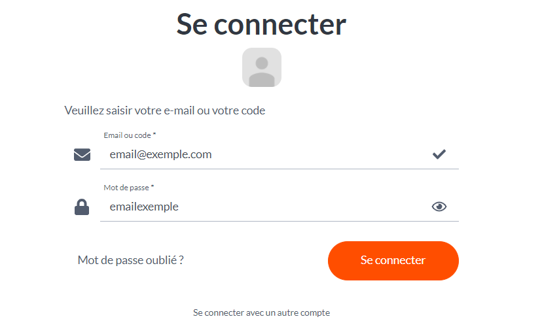This screenshot has height=336, width=542.
Task: Click the orange Se connecter button
Action: click(393, 260)
